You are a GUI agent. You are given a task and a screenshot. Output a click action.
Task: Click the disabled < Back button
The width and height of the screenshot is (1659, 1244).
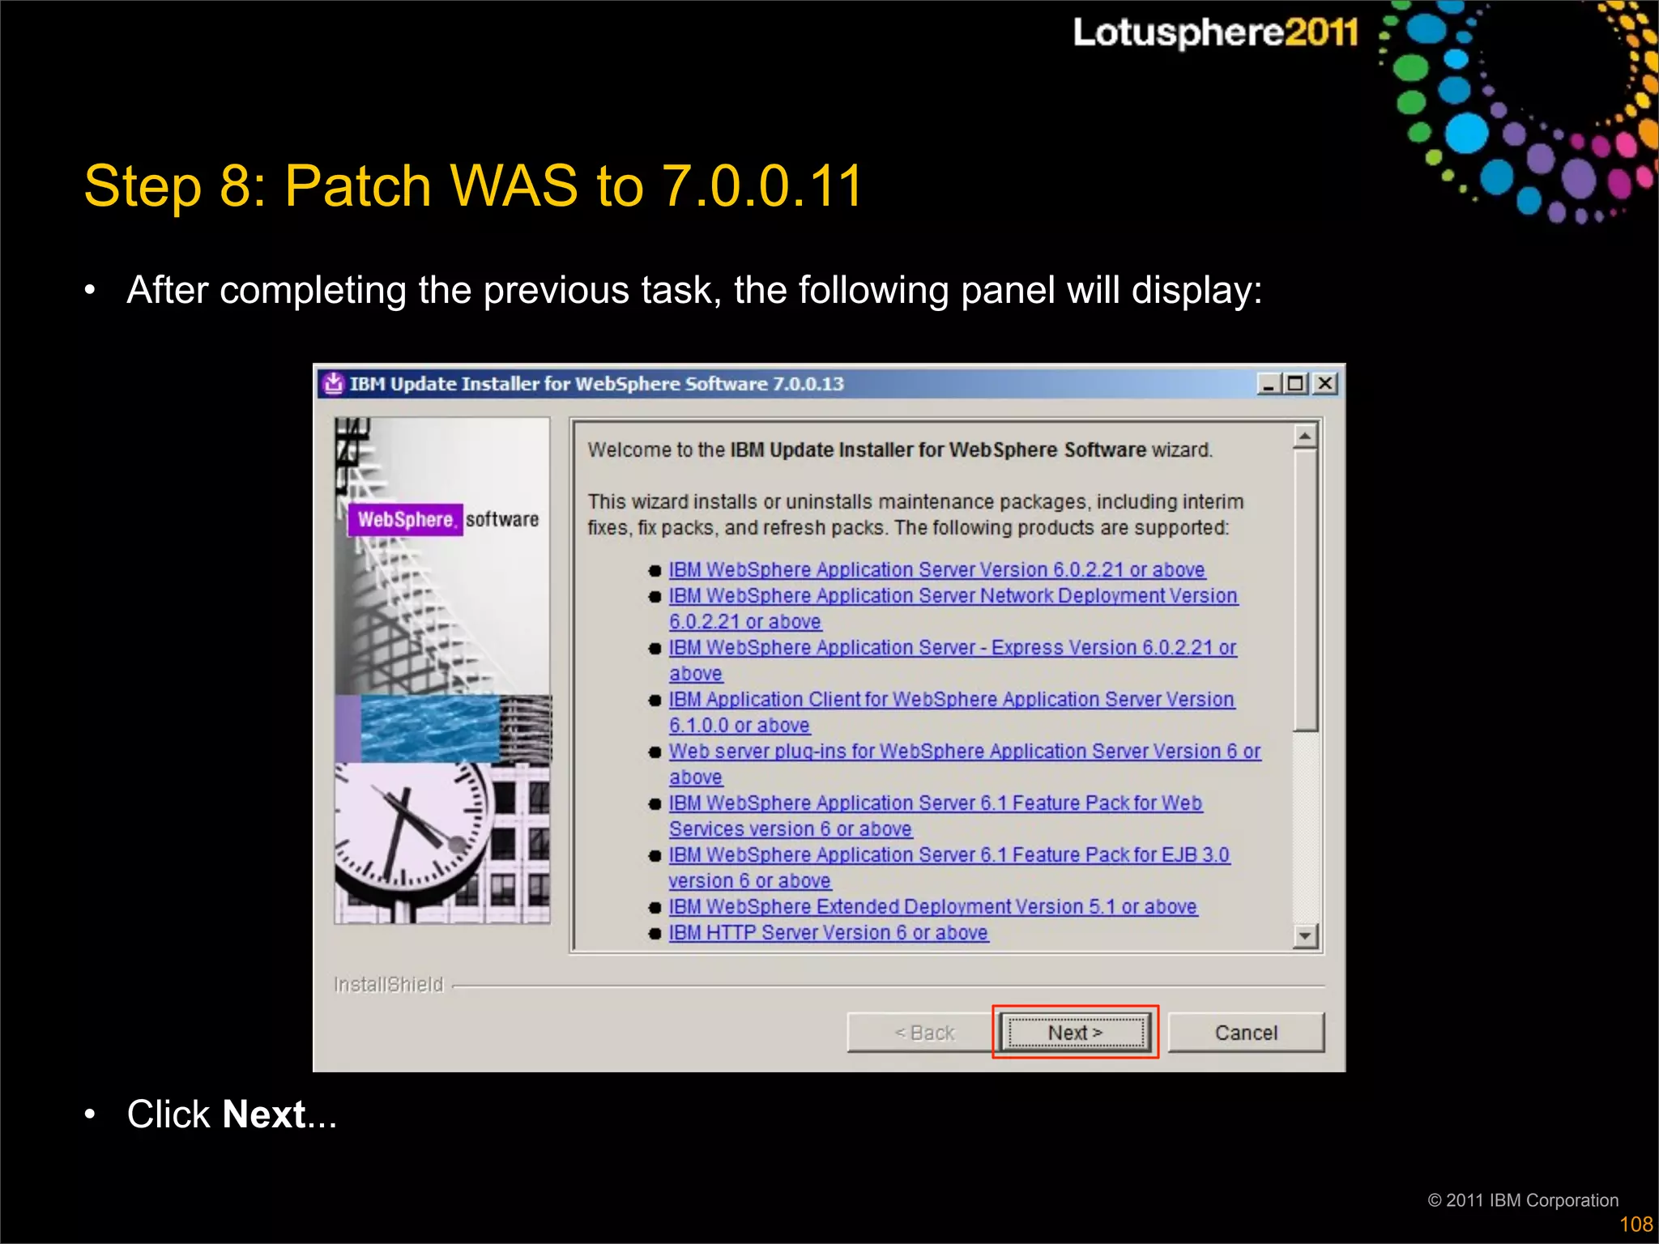tap(924, 1033)
